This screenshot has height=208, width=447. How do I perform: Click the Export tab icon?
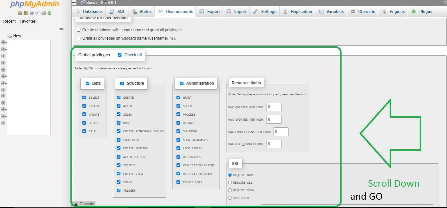click(x=202, y=11)
